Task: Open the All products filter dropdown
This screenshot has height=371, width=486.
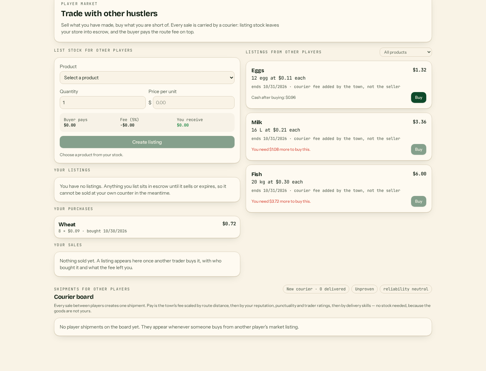Action: (406, 52)
